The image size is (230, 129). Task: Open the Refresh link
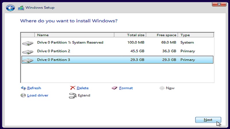pyautogui.click(x=34, y=88)
